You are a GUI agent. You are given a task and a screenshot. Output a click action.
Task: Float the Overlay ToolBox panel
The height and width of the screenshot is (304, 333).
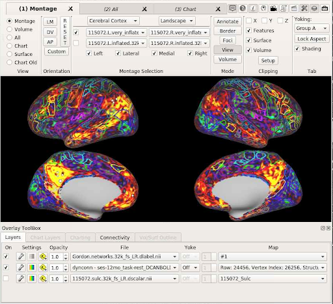(x=323, y=228)
